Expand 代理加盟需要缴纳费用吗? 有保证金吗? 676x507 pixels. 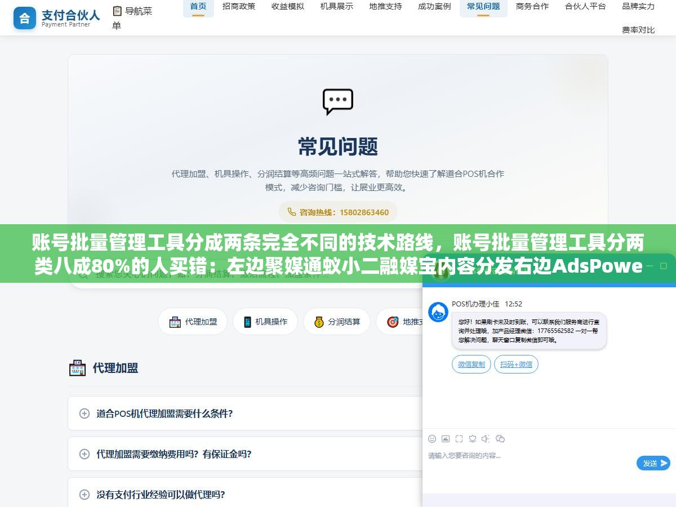245,454
